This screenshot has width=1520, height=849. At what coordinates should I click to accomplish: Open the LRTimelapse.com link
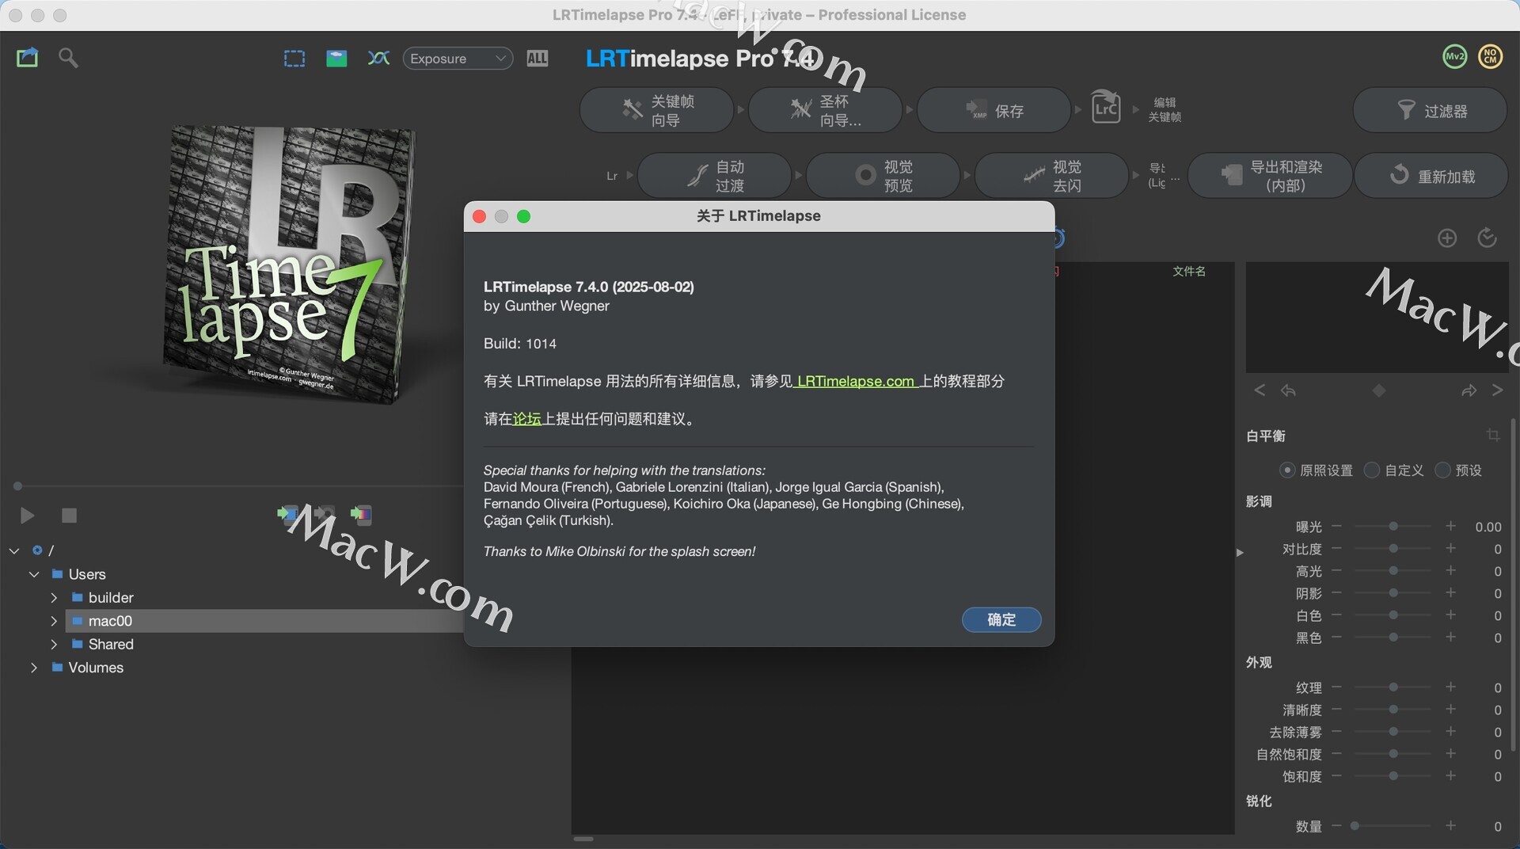(x=855, y=382)
